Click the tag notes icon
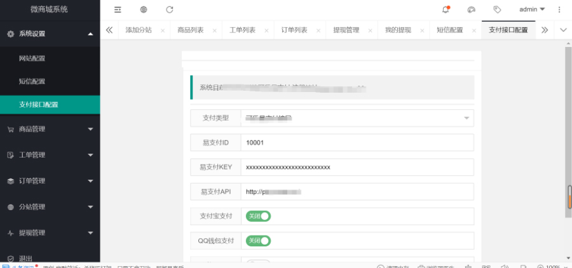Viewport: 572px width, 268px height. 497,10
